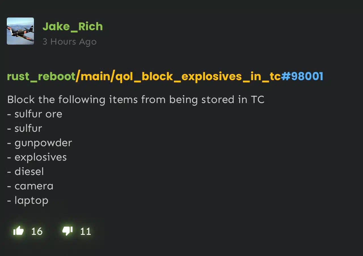
Task: Click the word 'TC' in the description
Action: (x=258, y=100)
